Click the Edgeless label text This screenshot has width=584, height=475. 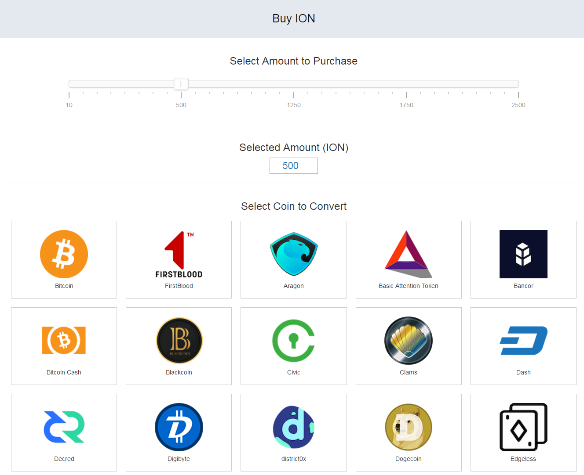523,459
